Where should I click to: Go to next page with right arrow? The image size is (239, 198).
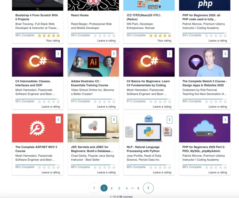point(148,188)
